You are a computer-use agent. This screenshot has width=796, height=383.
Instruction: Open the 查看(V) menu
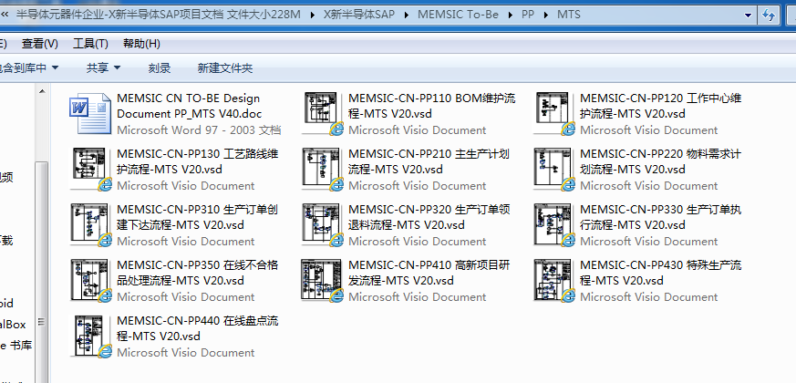pyautogui.click(x=39, y=44)
